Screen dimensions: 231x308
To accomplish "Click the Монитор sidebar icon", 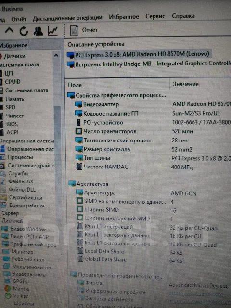I will (6, 252).
